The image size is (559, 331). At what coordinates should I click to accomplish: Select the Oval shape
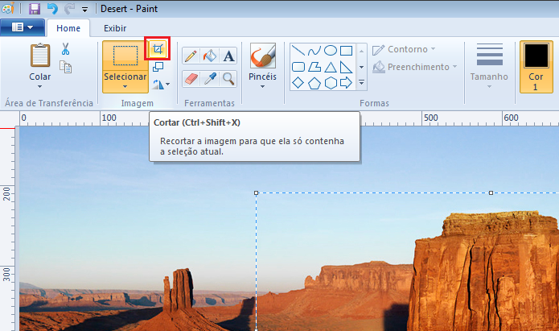coord(330,51)
